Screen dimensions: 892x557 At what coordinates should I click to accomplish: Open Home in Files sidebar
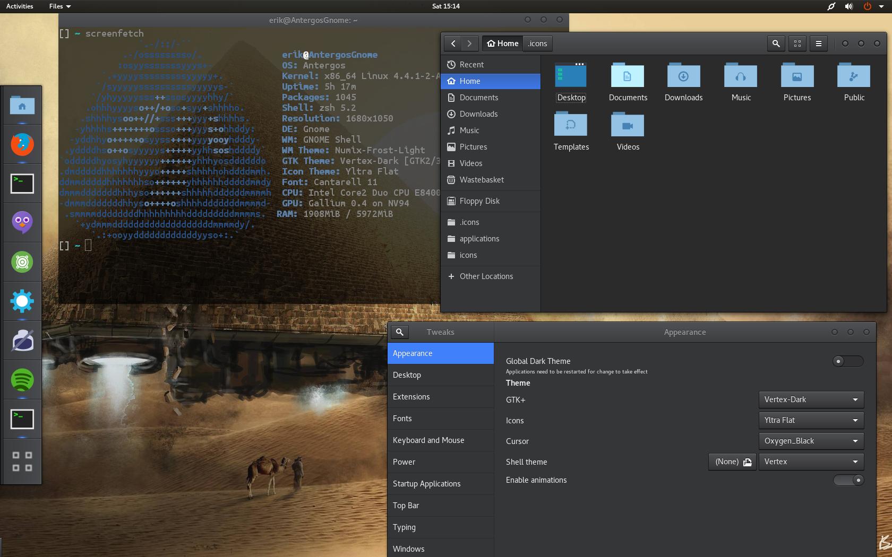tap(491, 81)
